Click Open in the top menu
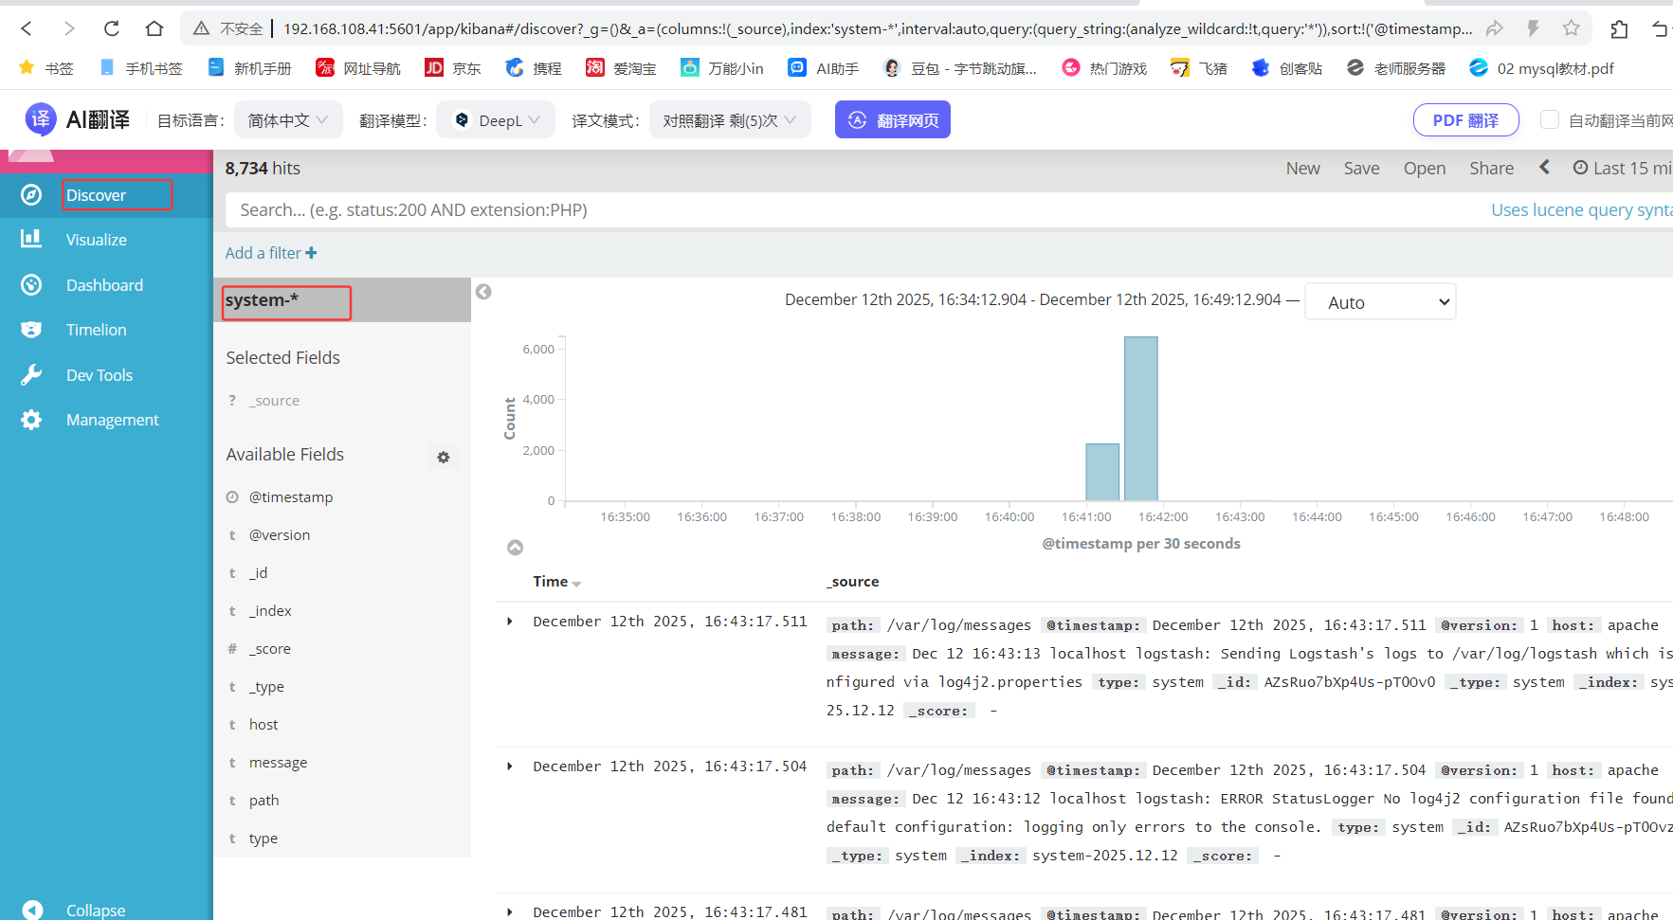The width and height of the screenshot is (1673, 920). 1425,168
